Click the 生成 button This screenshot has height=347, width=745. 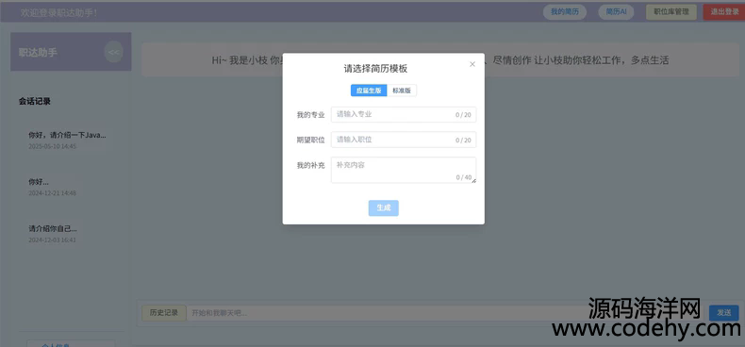[384, 208]
